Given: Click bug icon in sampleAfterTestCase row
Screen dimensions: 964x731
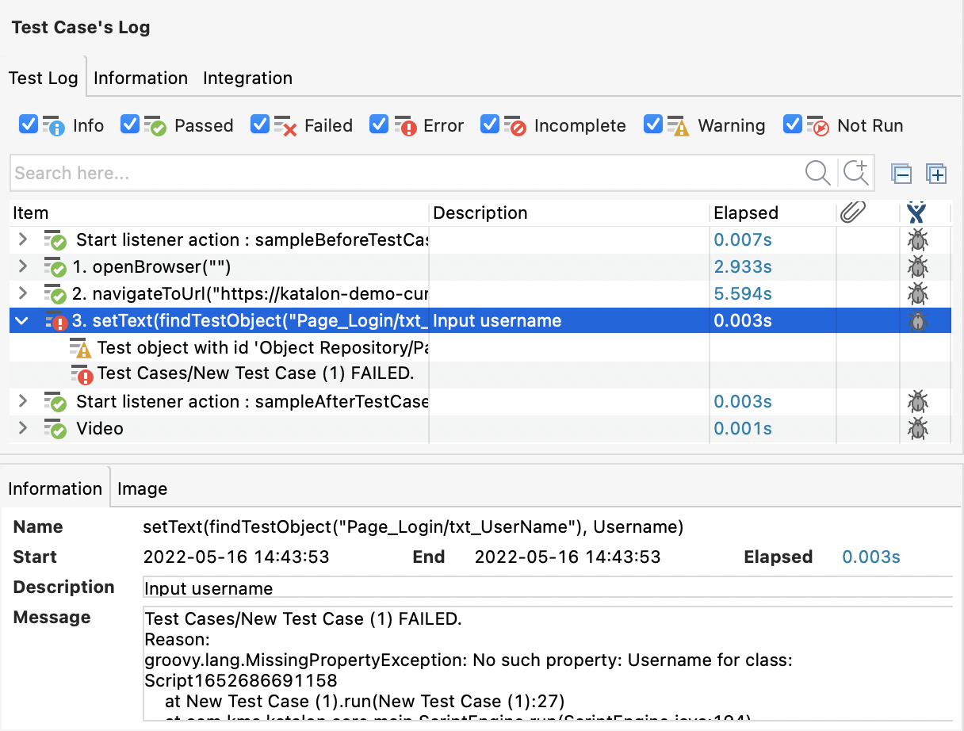Looking at the screenshot, I should click(x=918, y=401).
